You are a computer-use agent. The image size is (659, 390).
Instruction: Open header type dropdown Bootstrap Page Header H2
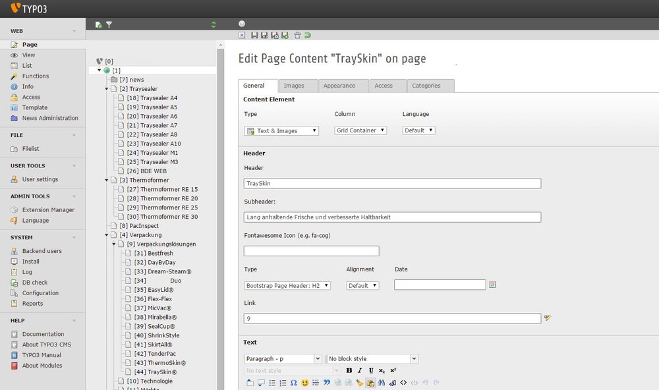(287, 285)
